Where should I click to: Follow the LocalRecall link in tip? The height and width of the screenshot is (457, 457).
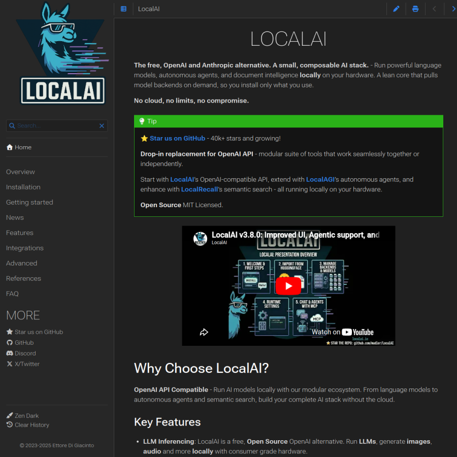200,189
